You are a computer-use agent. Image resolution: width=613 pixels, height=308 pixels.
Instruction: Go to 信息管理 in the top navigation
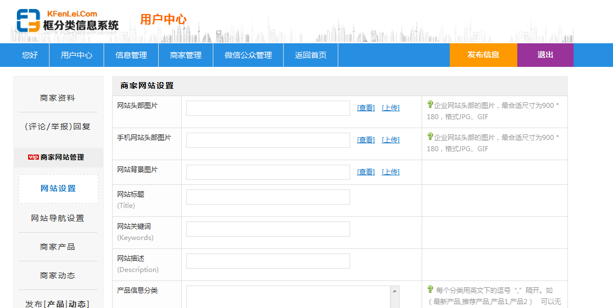[x=131, y=55]
